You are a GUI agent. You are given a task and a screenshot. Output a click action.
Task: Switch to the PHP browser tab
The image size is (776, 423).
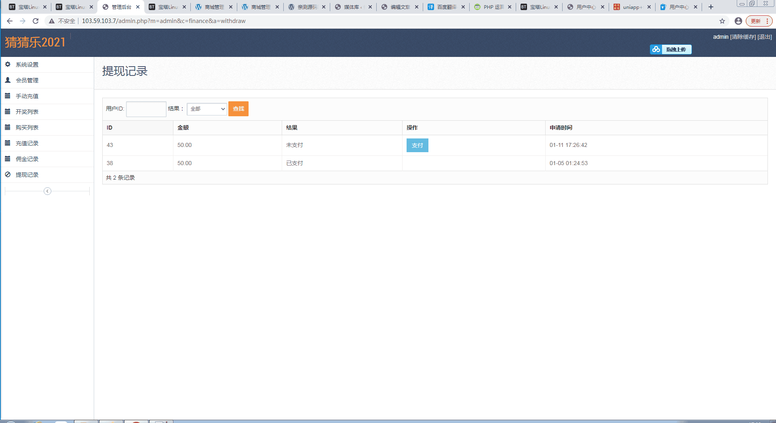click(493, 7)
